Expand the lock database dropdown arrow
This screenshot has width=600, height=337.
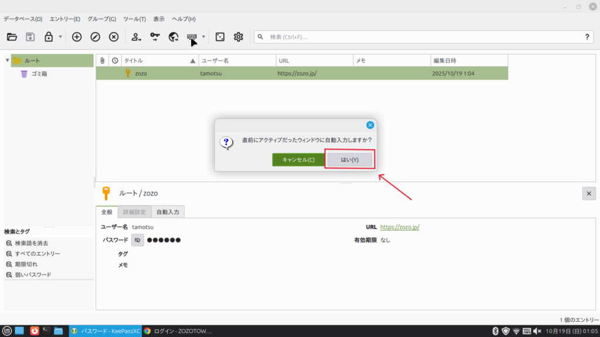(60, 37)
